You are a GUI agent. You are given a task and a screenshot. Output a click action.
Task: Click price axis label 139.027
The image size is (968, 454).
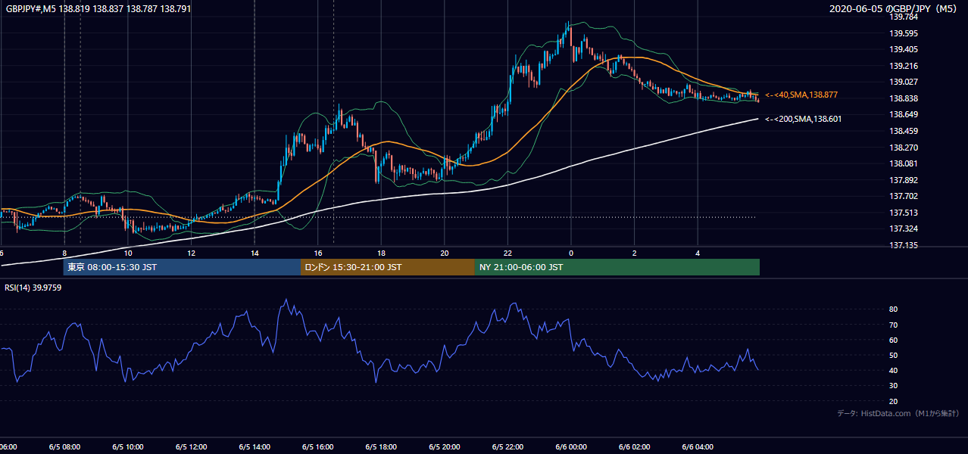click(903, 82)
